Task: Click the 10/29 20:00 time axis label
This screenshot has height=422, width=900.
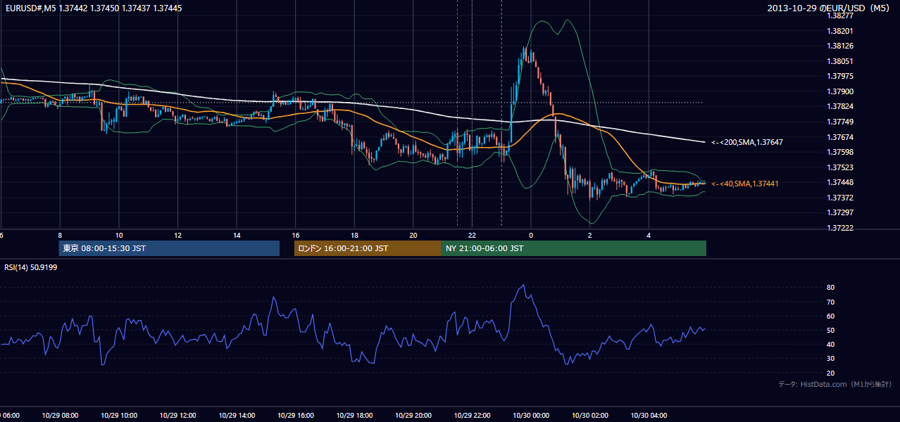Action: point(413,416)
